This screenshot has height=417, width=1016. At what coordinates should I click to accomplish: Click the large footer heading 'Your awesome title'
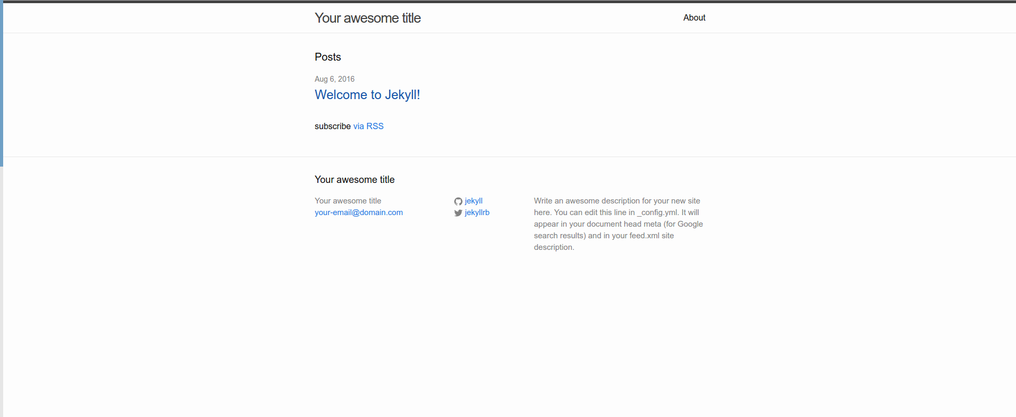[355, 180]
